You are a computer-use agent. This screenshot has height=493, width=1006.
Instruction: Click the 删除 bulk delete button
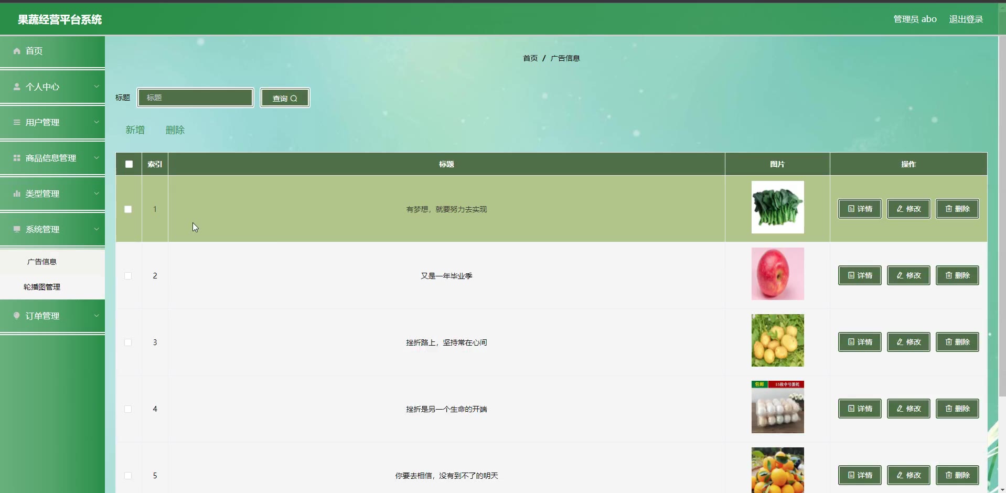coord(175,130)
